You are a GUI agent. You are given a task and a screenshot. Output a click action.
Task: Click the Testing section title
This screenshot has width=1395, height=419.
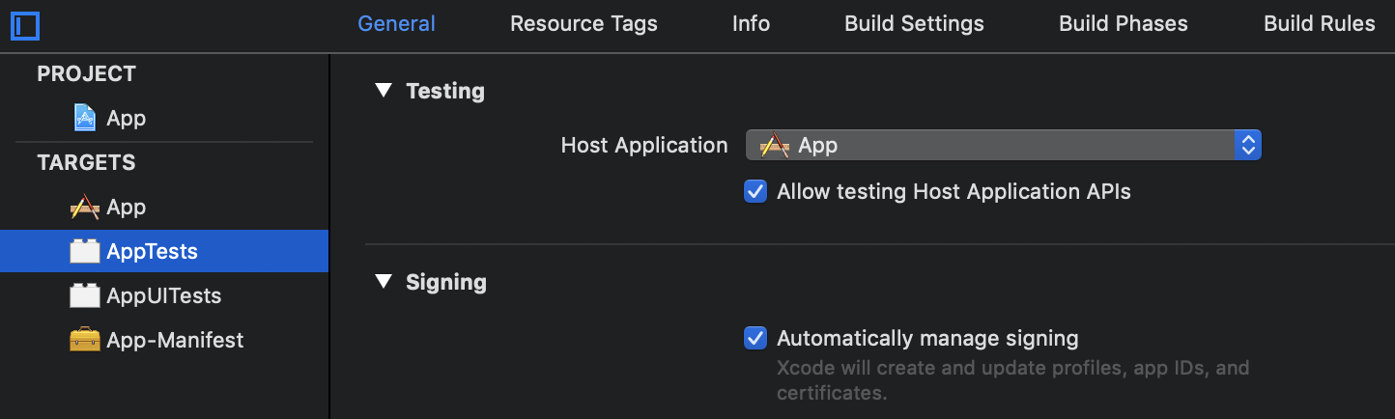point(445,91)
